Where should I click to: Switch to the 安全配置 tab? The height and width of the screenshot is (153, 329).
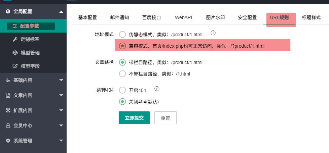[x=247, y=17]
